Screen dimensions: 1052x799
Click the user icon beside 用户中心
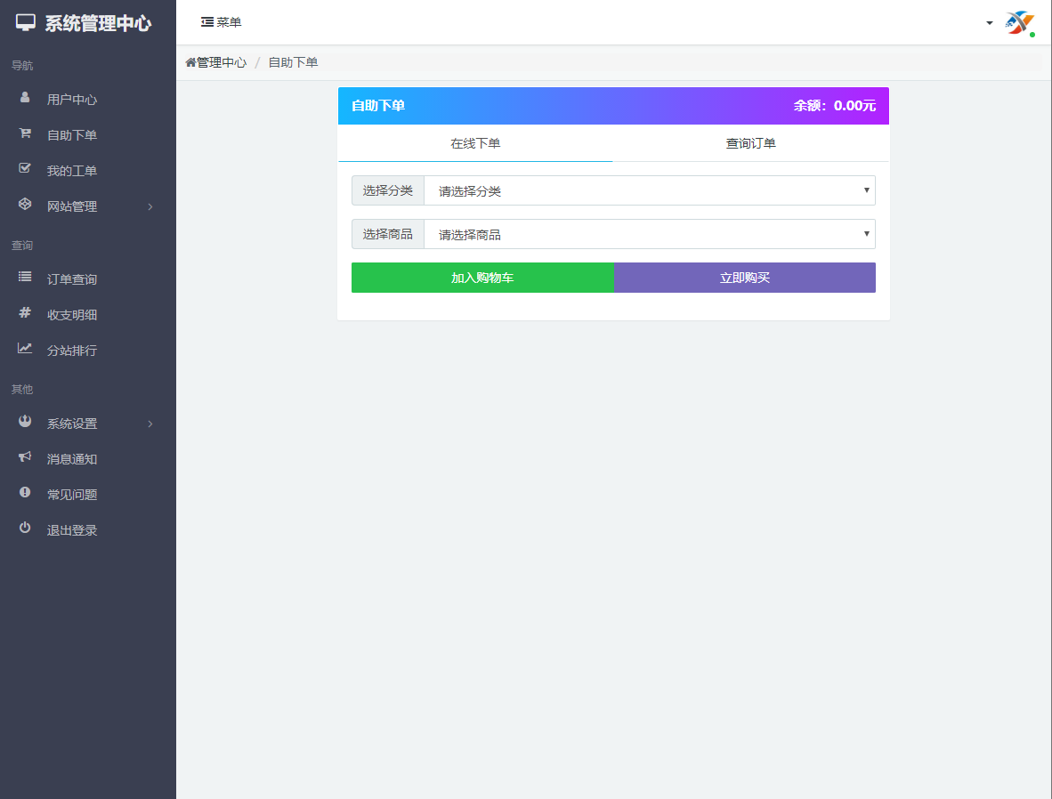(x=25, y=98)
